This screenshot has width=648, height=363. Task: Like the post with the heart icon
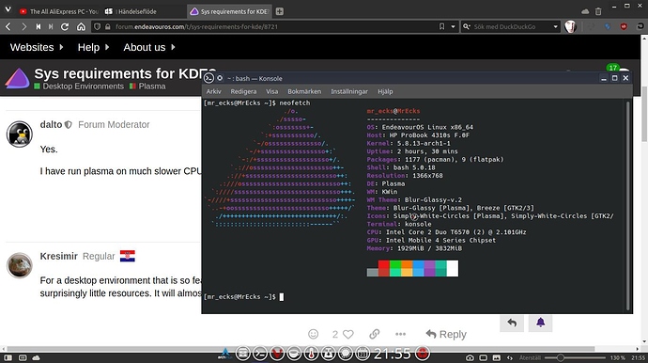tap(348, 334)
